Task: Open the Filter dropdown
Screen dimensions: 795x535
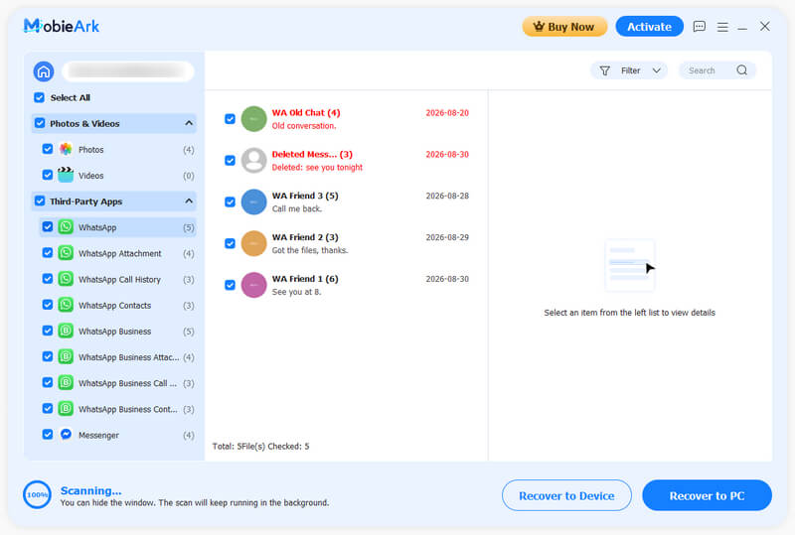Action: pos(629,70)
